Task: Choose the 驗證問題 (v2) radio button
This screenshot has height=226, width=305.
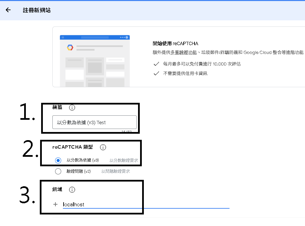Action: pyautogui.click(x=58, y=171)
